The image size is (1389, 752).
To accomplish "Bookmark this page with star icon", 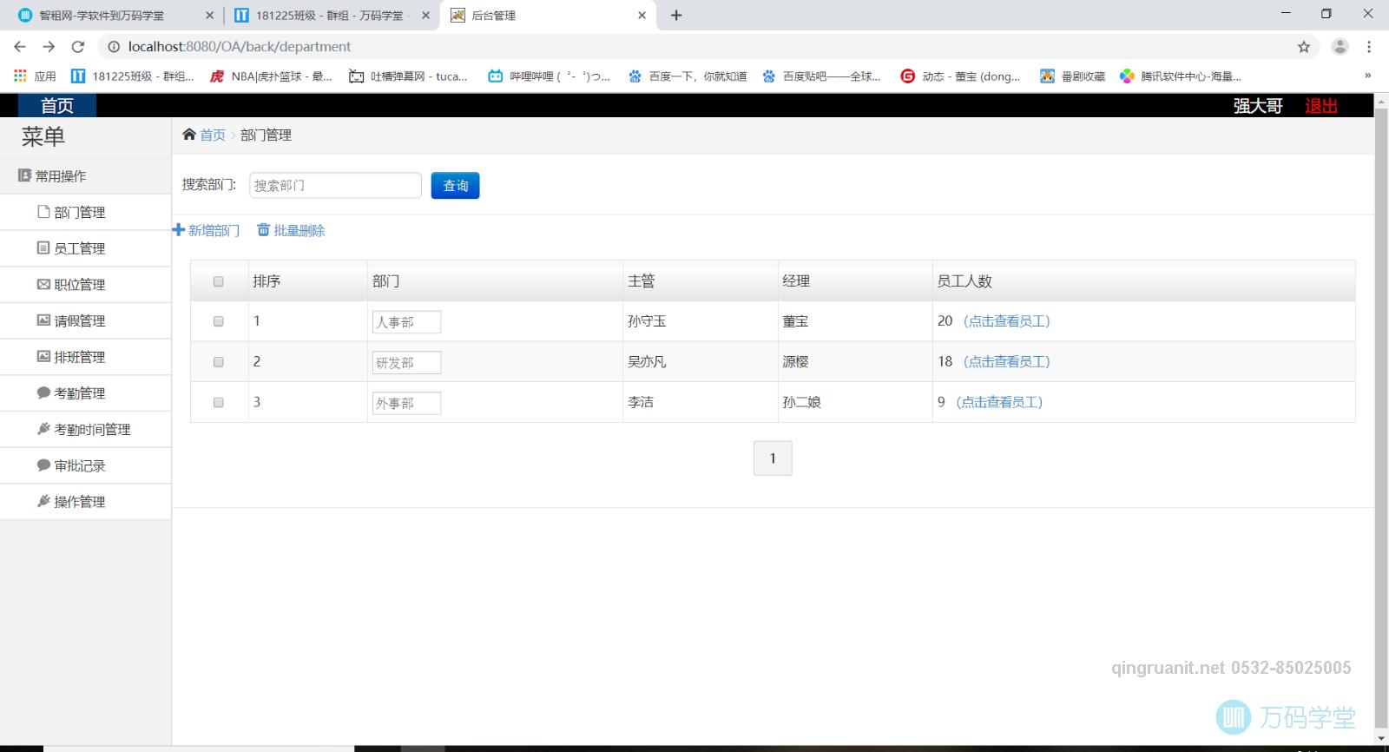I will point(1304,47).
